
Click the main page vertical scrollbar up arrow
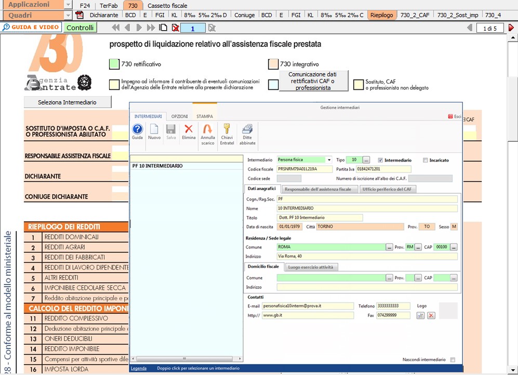[513, 37]
